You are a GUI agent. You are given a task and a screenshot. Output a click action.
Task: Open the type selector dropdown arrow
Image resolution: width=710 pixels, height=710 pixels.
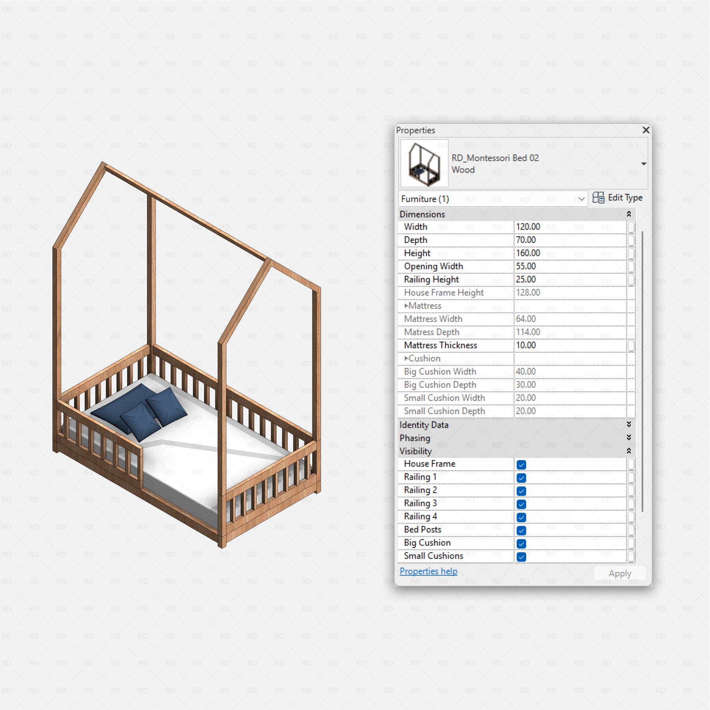643,164
